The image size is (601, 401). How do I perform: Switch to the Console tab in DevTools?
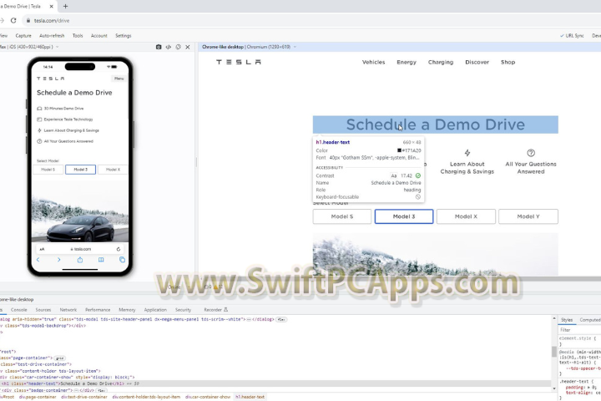pos(18,310)
